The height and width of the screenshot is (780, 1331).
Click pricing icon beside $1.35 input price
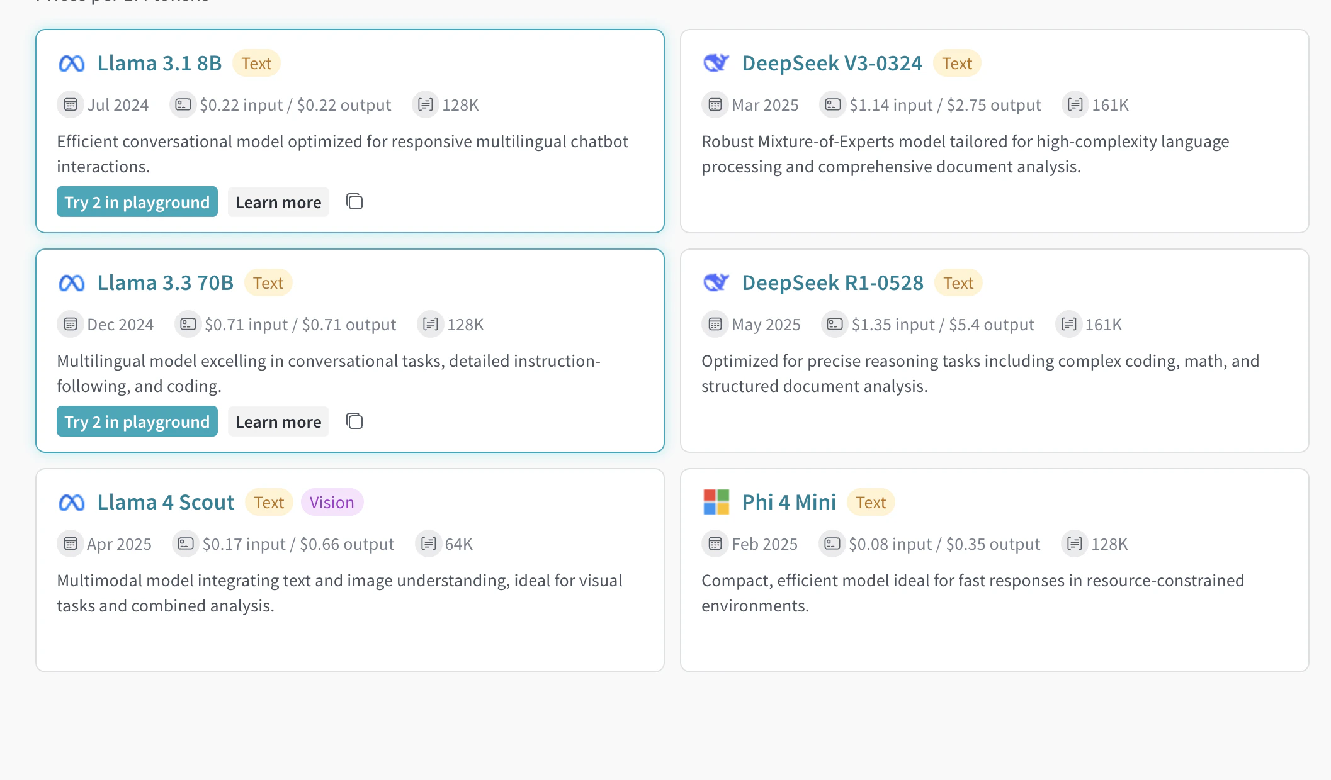pos(835,325)
